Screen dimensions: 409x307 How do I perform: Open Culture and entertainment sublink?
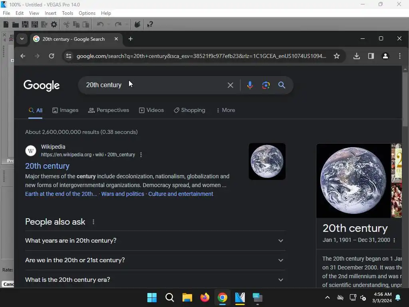point(181,194)
